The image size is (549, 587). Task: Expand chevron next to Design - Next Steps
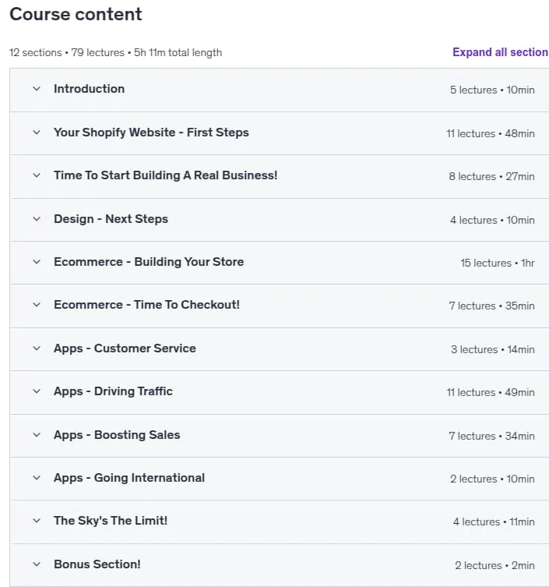coord(37,219)
